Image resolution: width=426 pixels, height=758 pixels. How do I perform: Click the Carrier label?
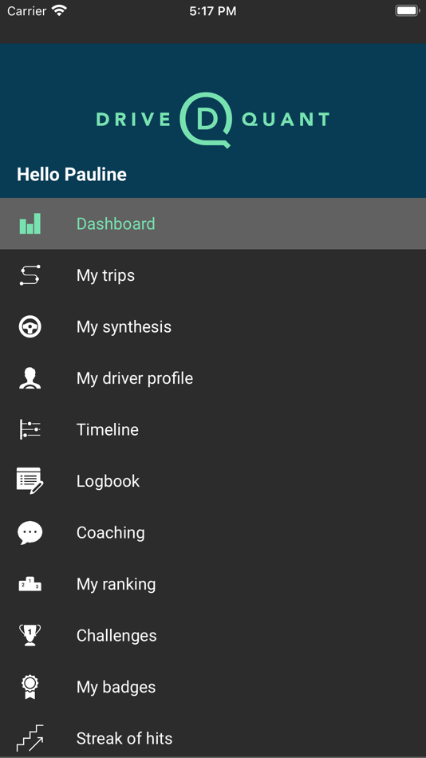click(x=27, y=10)
